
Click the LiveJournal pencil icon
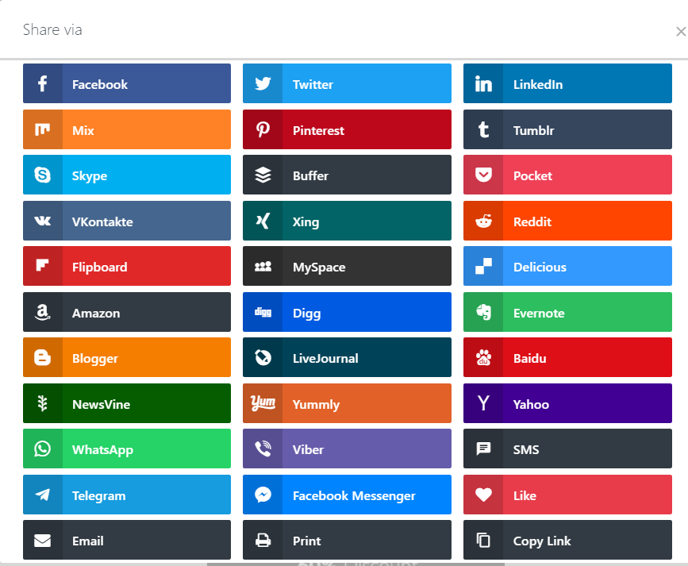[x=263, y=357]
